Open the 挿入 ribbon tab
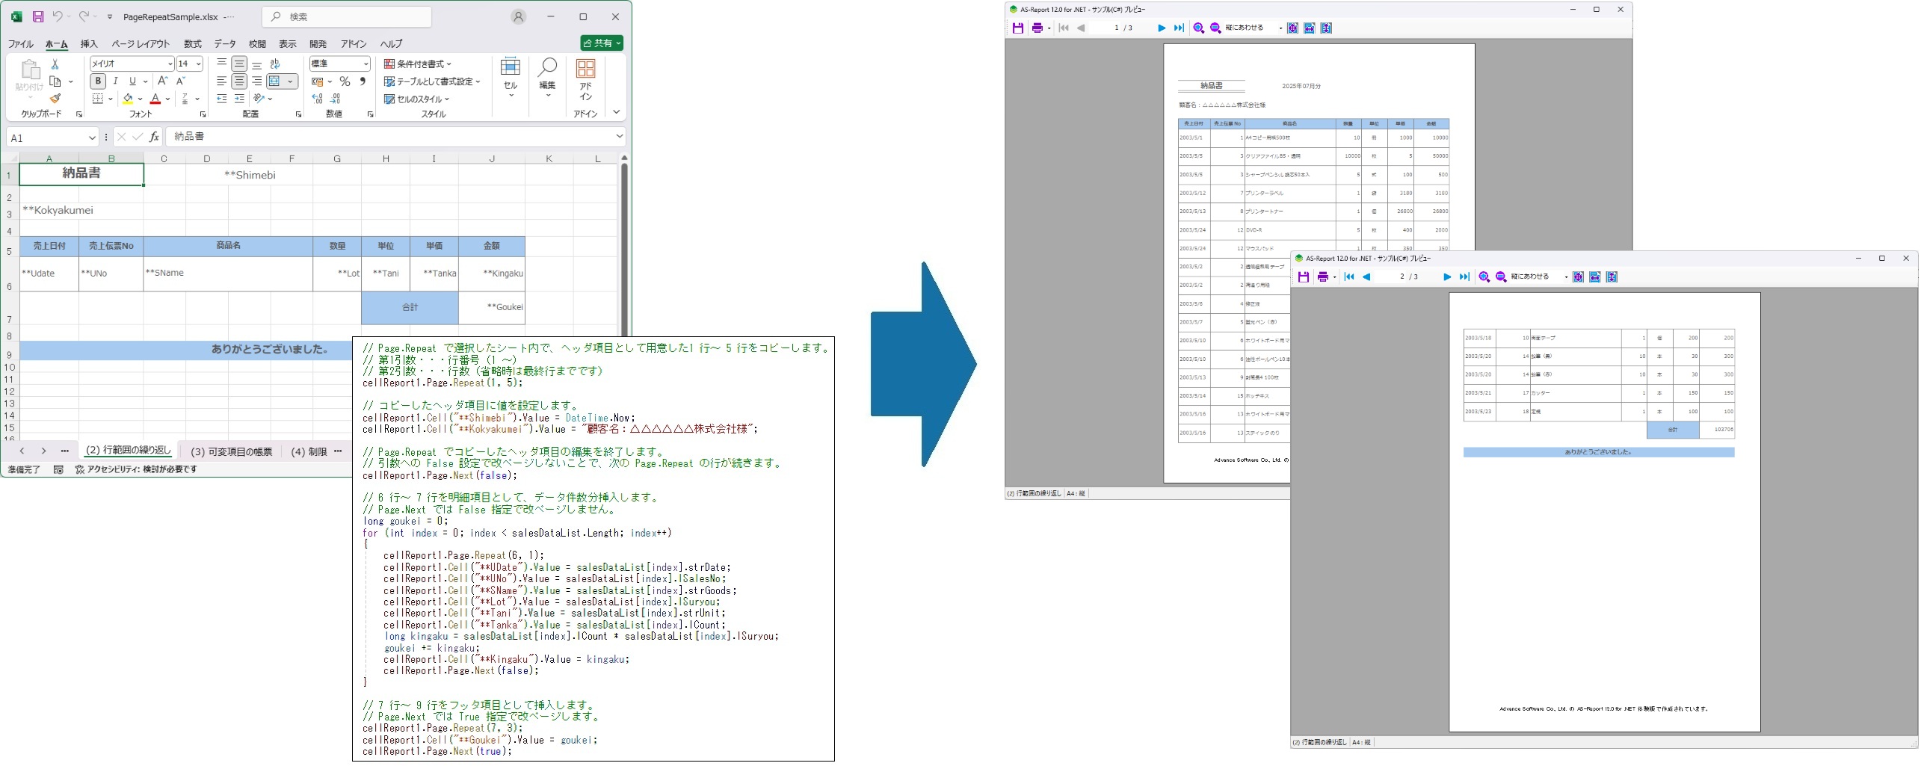The height and width of the screenshot is (766, 1921). [89, 44]
